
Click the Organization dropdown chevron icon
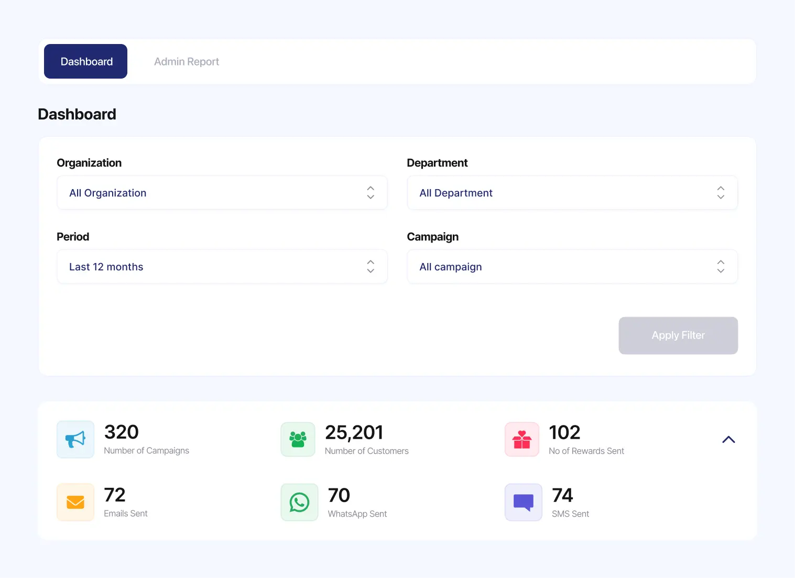[370, 193]
